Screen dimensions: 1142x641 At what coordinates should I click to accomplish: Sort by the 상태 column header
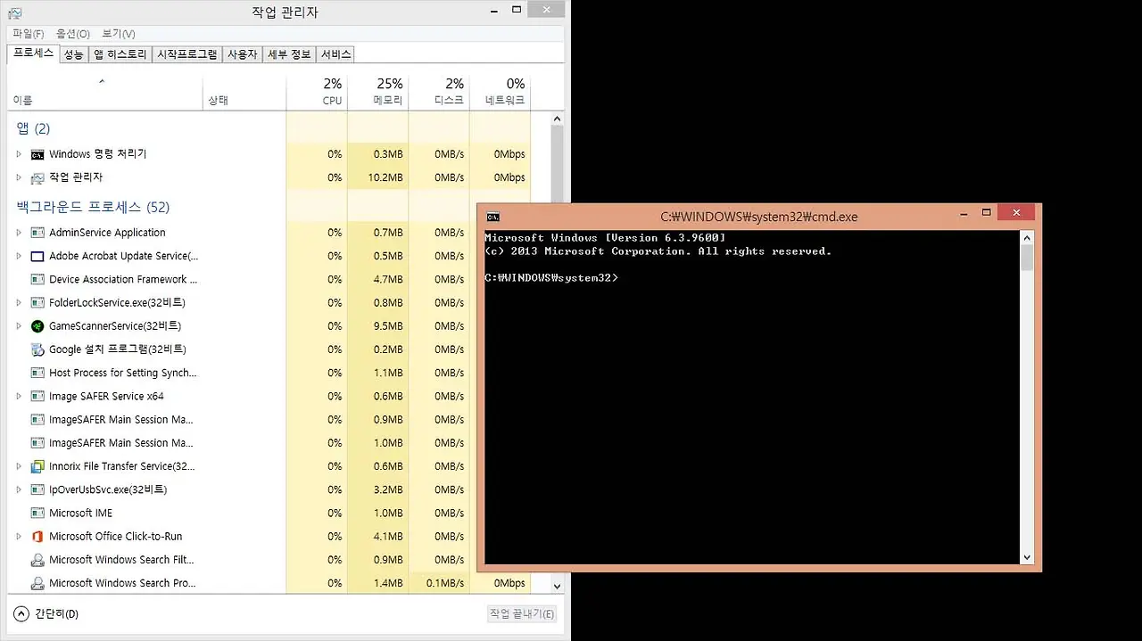244,92
